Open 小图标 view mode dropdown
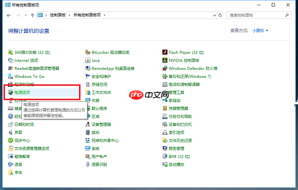The width and height of the screenshot is (298, 190). (260, 30)
